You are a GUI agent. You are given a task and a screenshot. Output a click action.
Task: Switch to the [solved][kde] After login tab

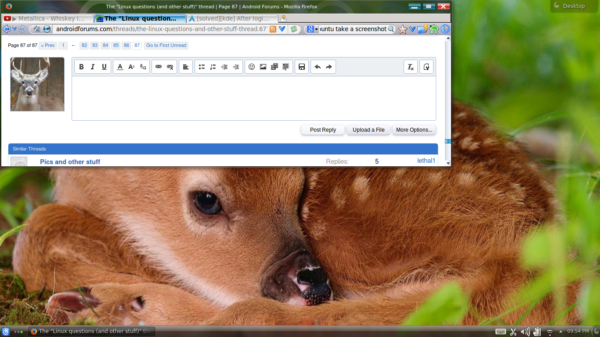[x=232, y=18]
